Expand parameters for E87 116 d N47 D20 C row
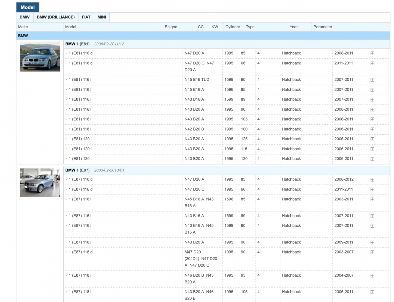 [x=372, y=189]
